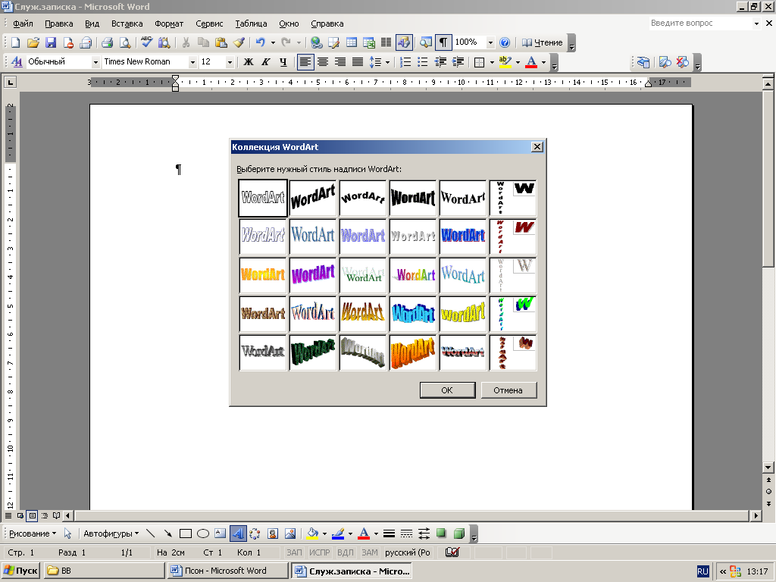Toggle Bold formatting (Ж)

click(249, 62)
